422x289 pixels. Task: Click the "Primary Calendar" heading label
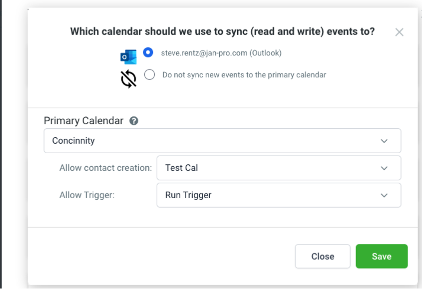83,121
